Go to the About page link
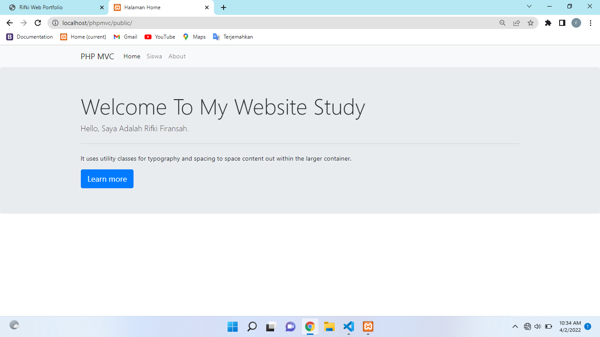The image size is (600, 337). [177, 56]
